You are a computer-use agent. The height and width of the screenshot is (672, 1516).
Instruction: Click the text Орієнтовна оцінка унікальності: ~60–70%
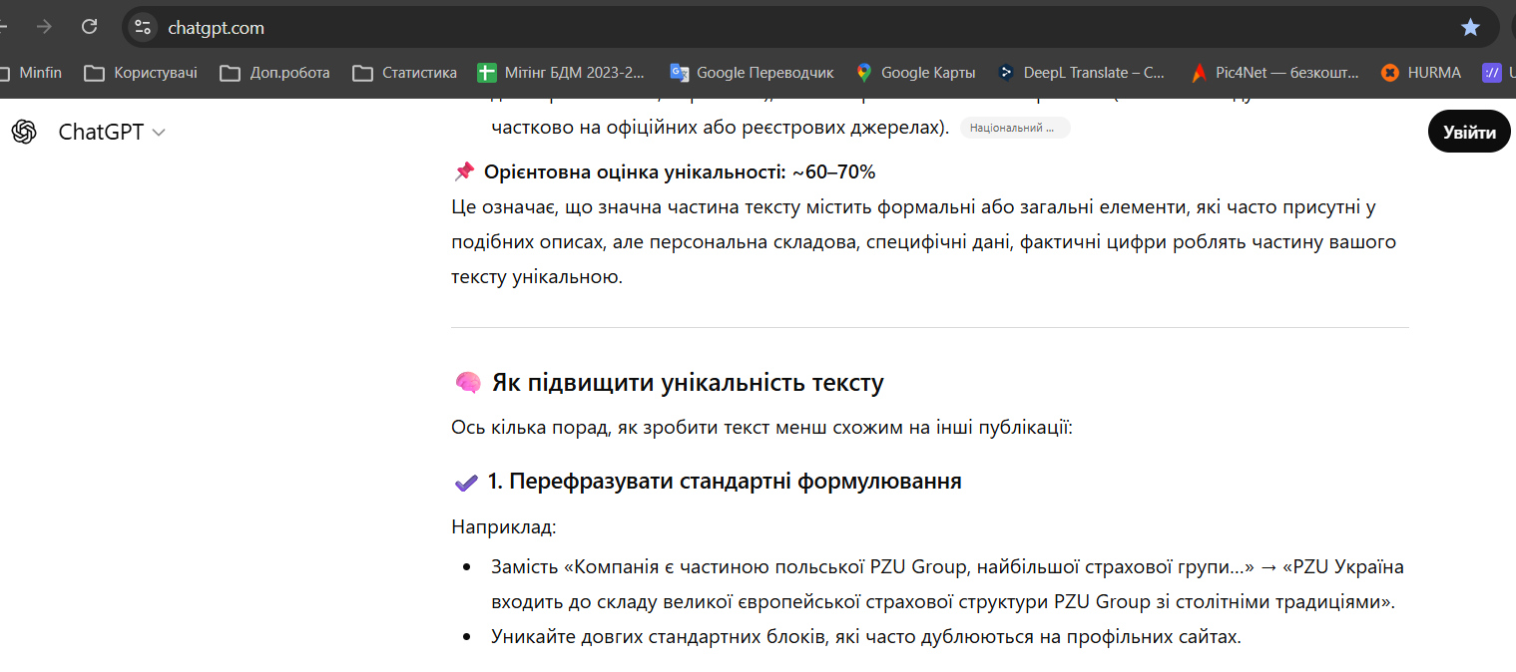click(680, 171)
